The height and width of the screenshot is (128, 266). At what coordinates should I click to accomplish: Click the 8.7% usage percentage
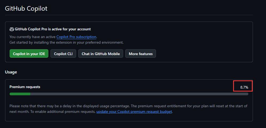pyautogui.click(x=244, y=87)
